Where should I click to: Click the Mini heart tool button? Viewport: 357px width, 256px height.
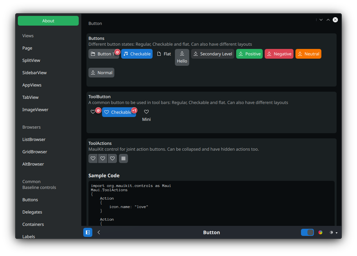(x=146, y=115)
